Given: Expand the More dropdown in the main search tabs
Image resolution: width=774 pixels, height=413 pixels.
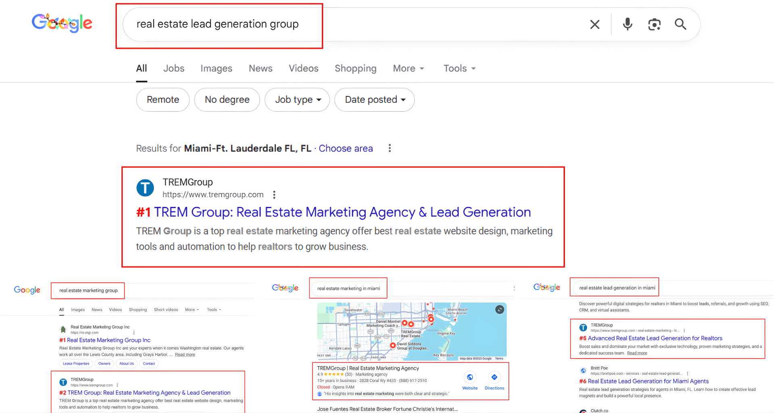Looking at the screenshot, I should tap(408, 69).
